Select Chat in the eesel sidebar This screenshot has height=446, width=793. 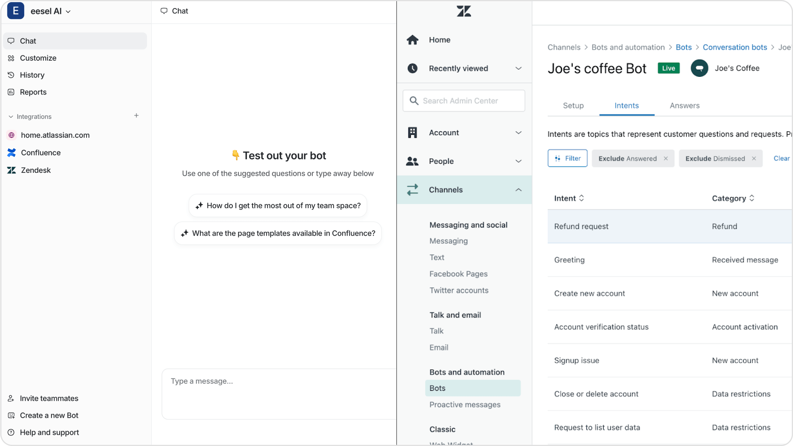(x=75, y=41)
